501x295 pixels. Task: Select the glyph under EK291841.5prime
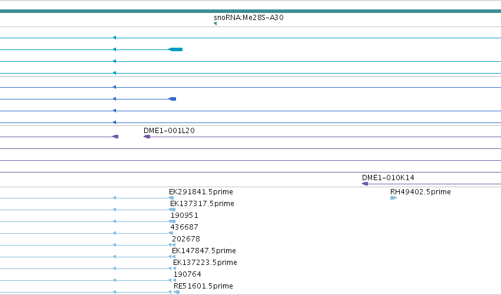click(x=171, y=198)
